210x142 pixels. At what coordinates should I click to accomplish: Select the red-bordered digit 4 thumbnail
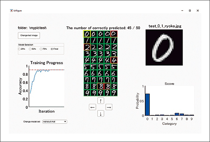point(114,60)
